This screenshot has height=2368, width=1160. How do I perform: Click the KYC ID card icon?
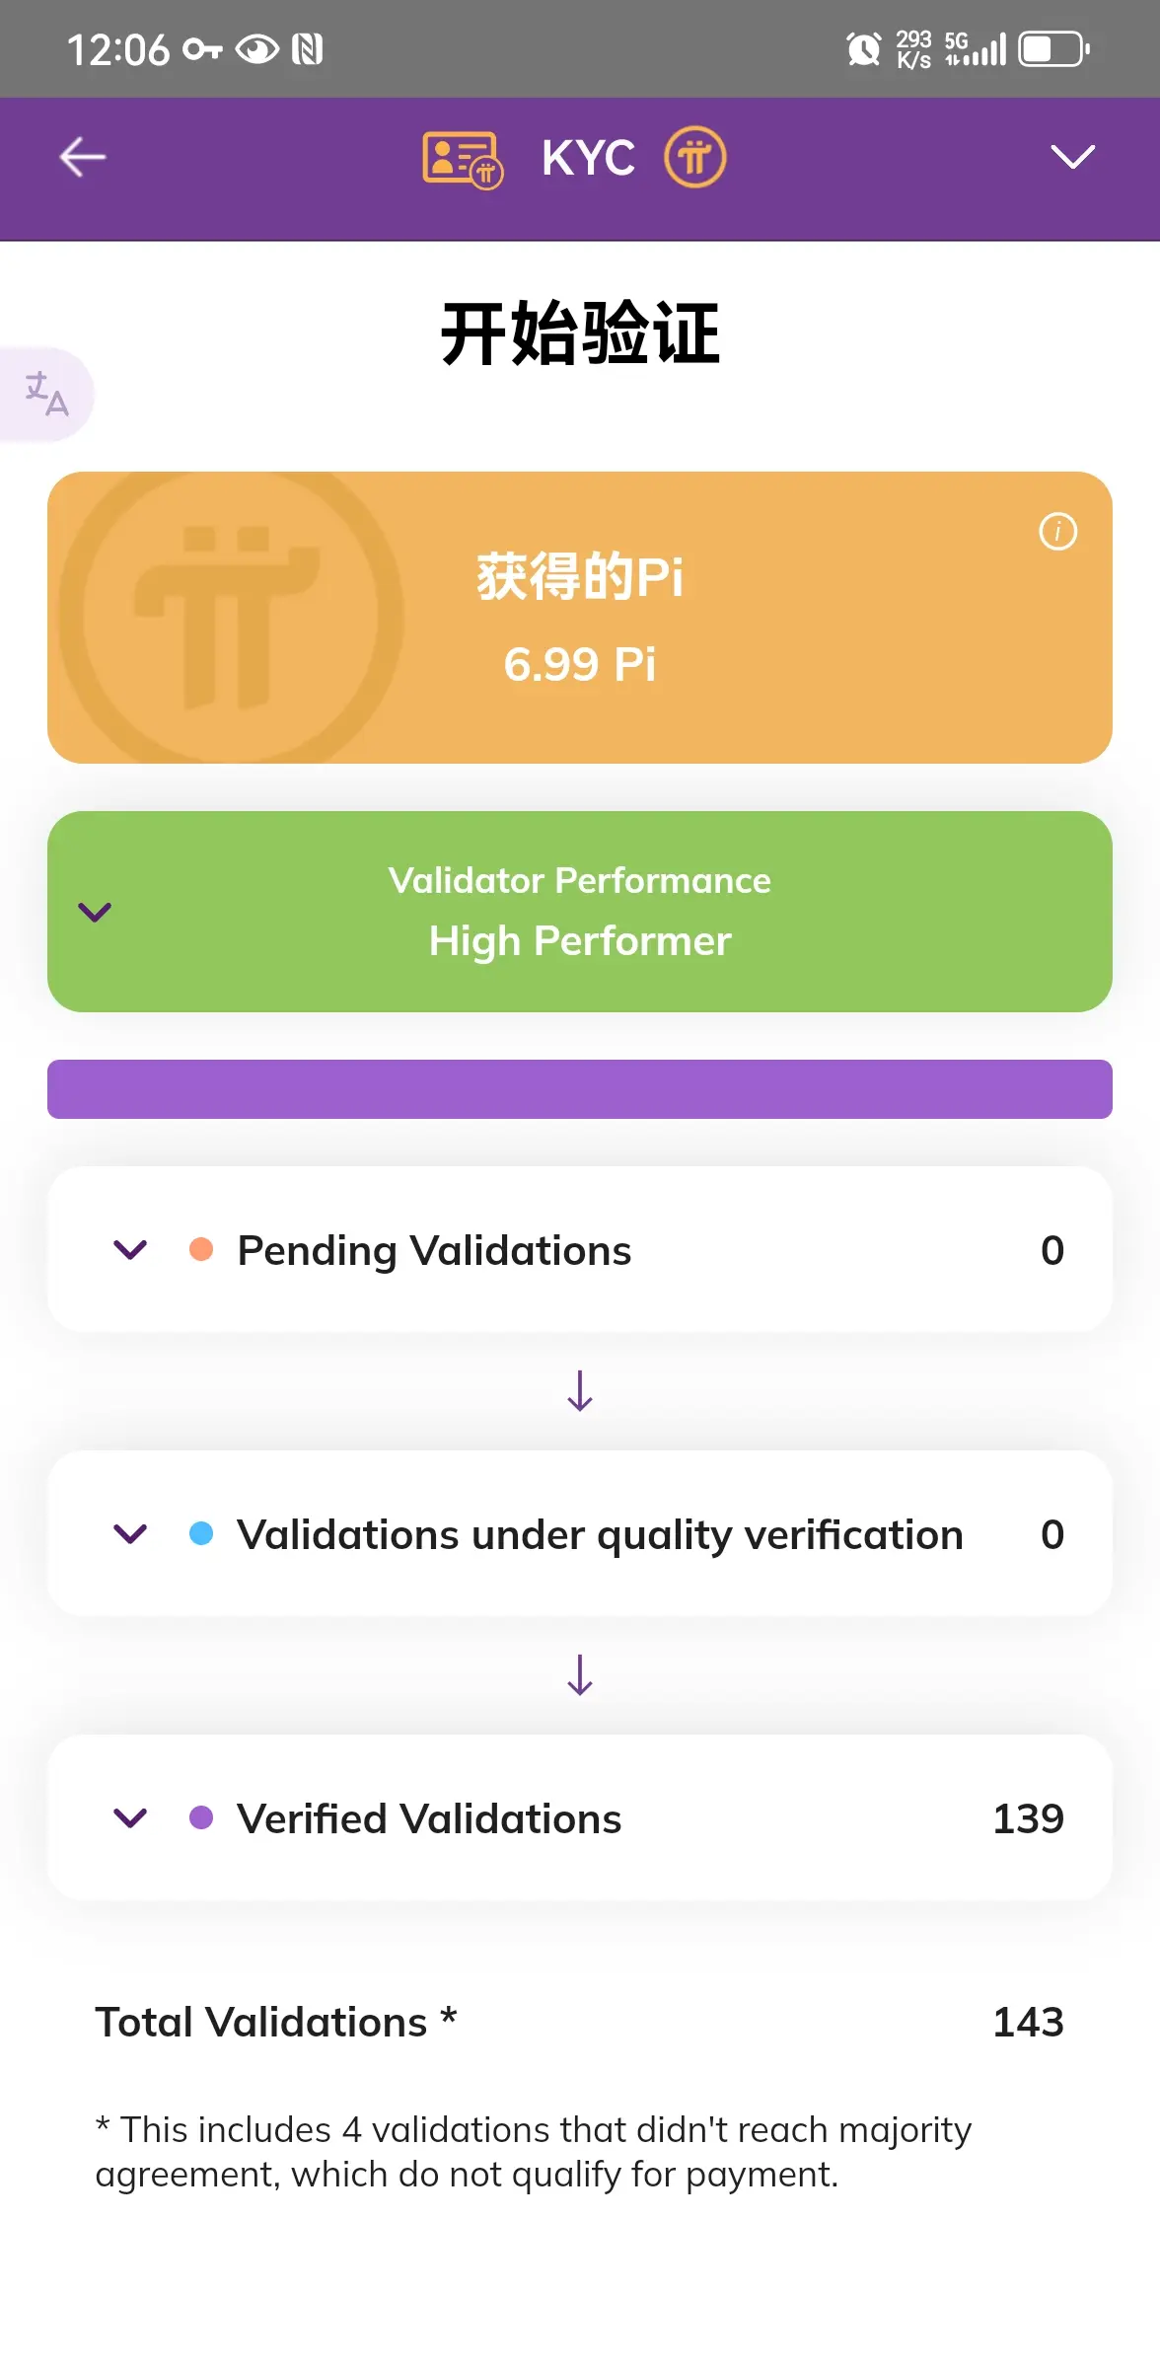coord(463,159)
